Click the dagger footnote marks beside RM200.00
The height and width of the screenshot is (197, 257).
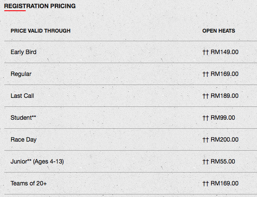tap(206, 140)
